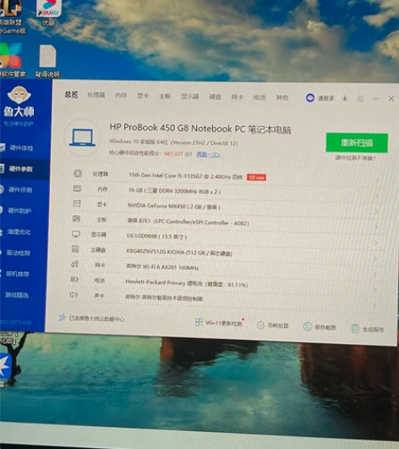Click 功耗估算 at the bottom
The width and height of the screenshot is (399, 449).
(x=273, y=325)
